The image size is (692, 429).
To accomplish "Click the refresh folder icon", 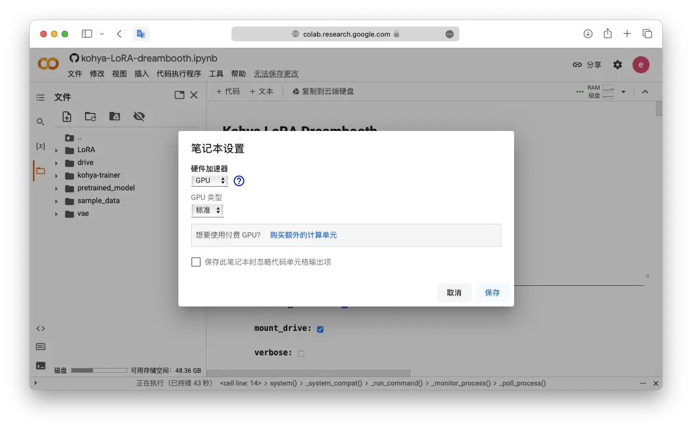I will [x=91, y=117].
